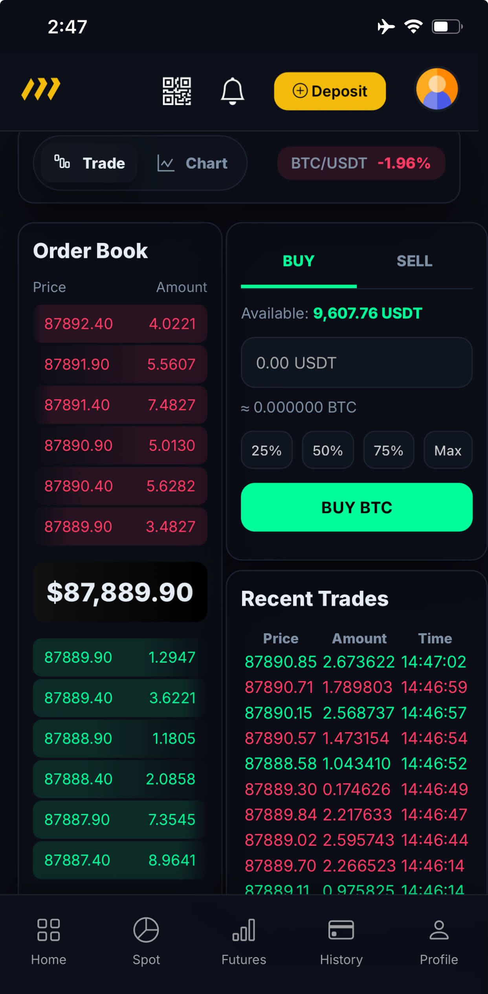Focus the USDT amount input field
The width and height of the screenshot is (488, 994).
click(356, 363)
